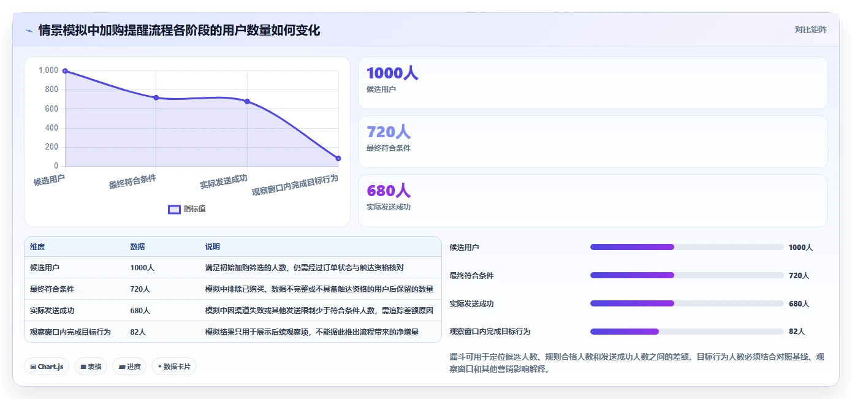Click description starting 模拟结果只用于展示
This screenshot has width=852, height=399.
[311, 332]
